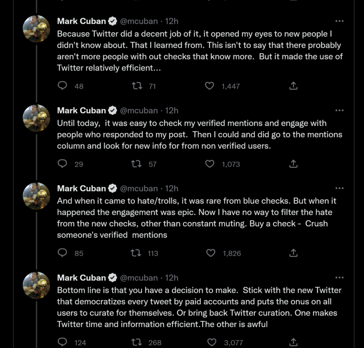364x348 pixels.
Task: Share the 'Because Twitter did a decent job' tweet
Action: click(293, 86)
